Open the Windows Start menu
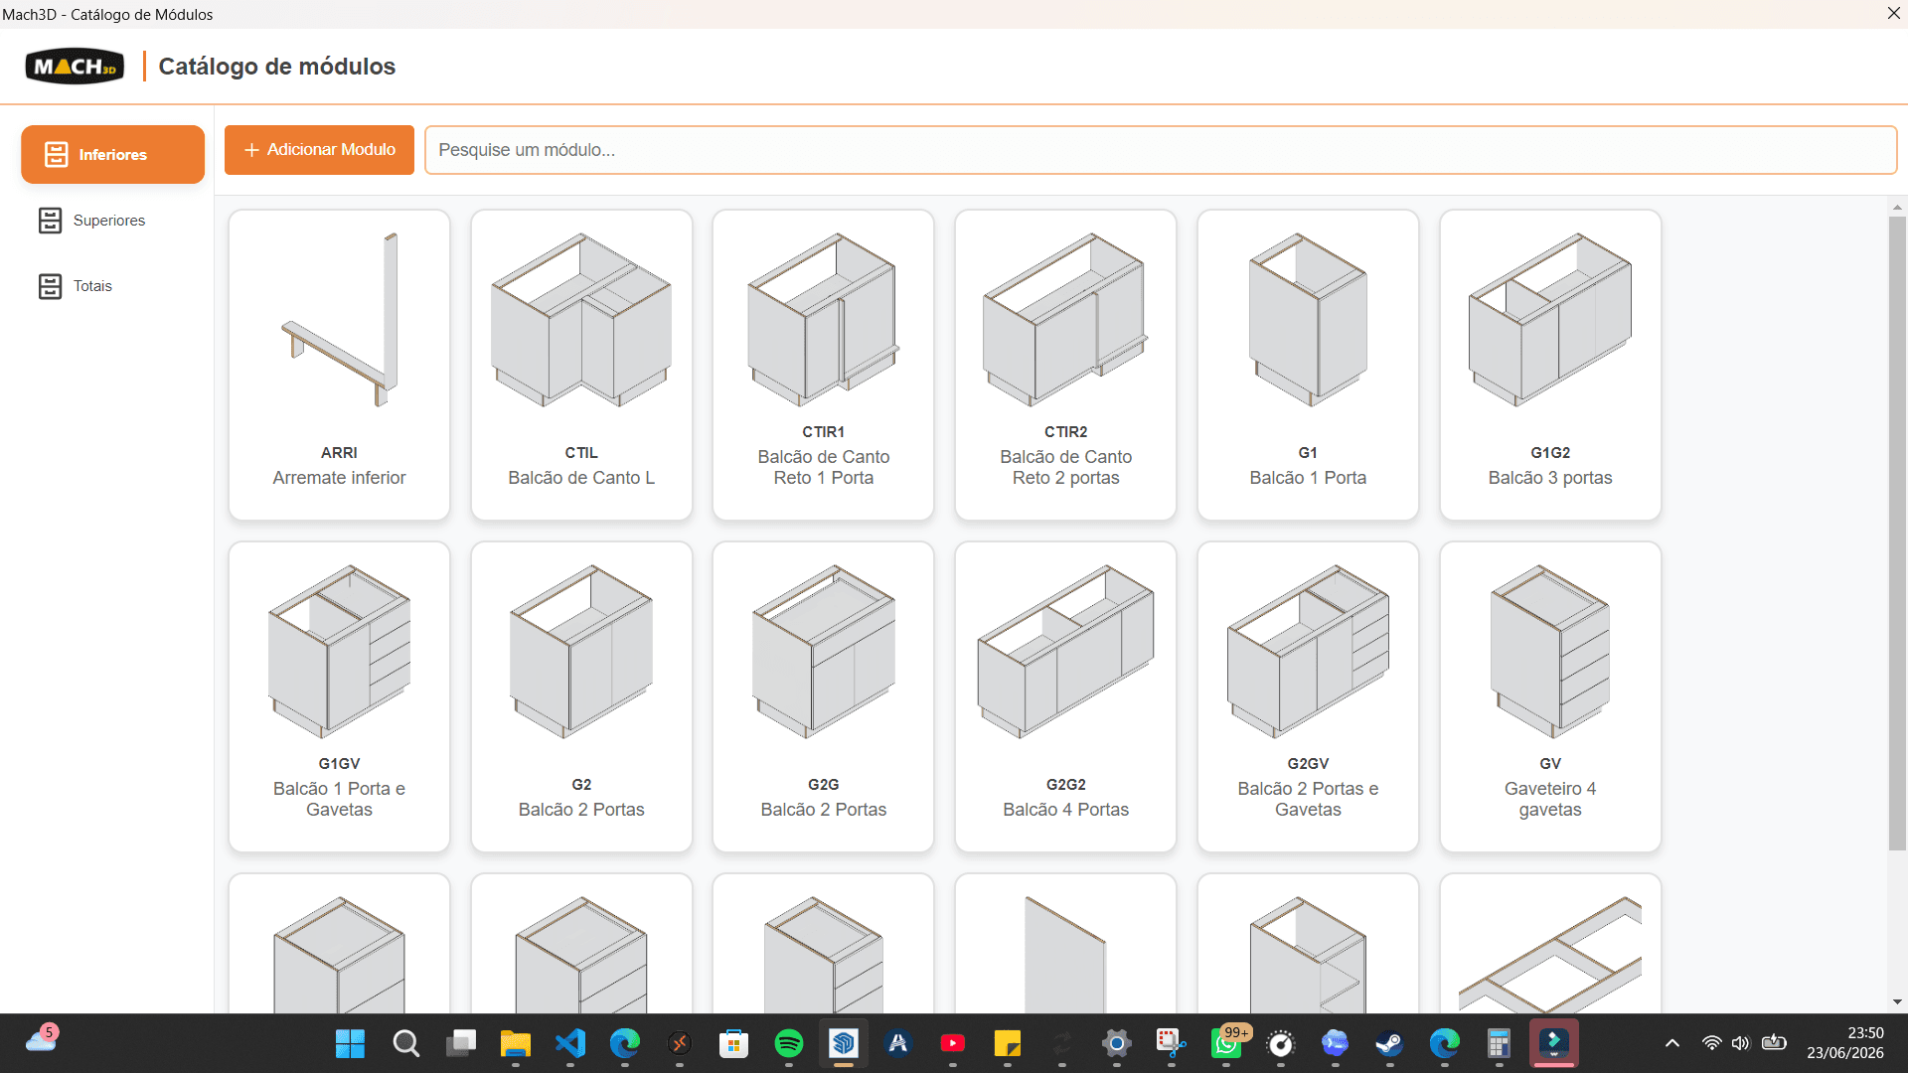The height and width of the screenshot is (1073, 1908). [350, 1043]
